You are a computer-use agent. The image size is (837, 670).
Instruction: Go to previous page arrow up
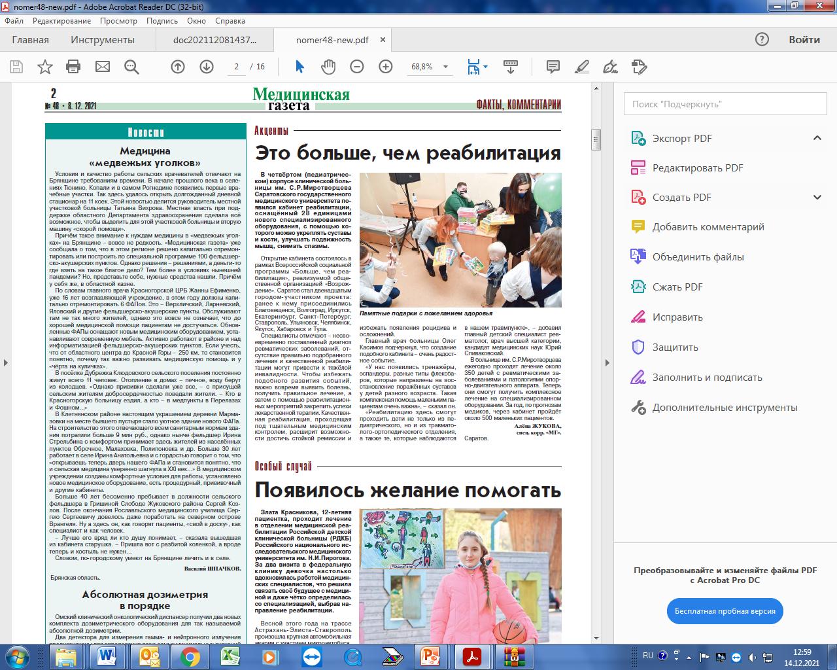point(177,67)
